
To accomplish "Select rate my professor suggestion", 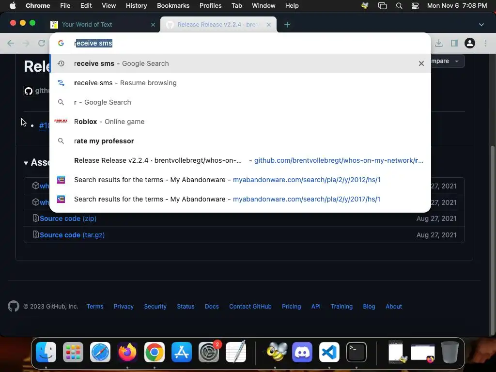I will click(x=240, y=141).
